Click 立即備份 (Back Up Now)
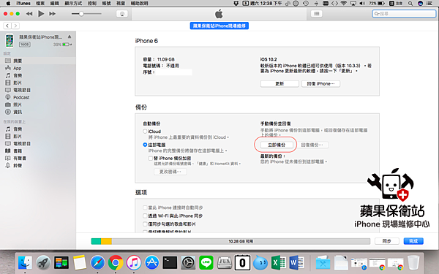The image size is (439, 274). click(277, 145)
